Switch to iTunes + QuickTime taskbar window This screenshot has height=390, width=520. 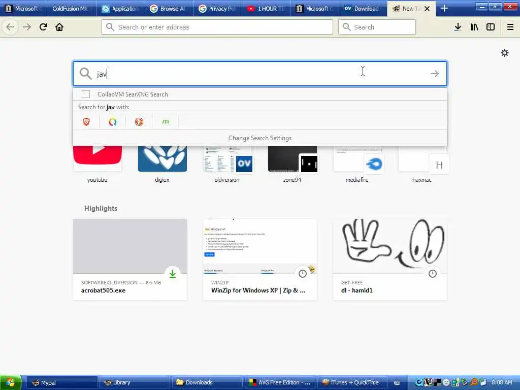coord(351,383)
